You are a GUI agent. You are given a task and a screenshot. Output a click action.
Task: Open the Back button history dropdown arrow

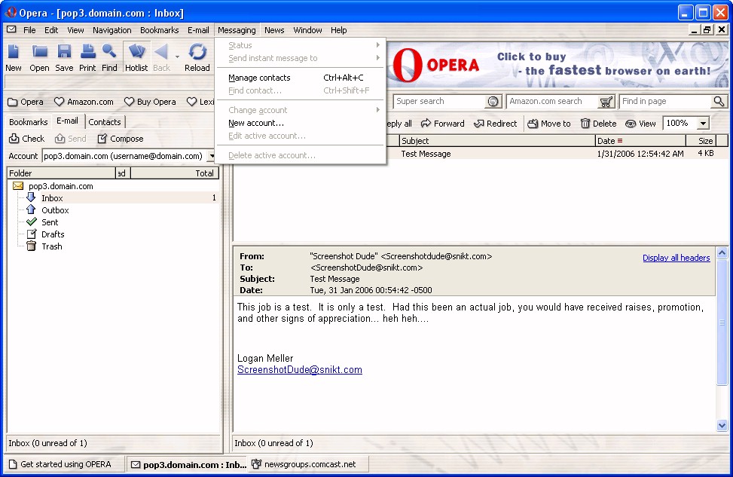[x=177, y=57]
